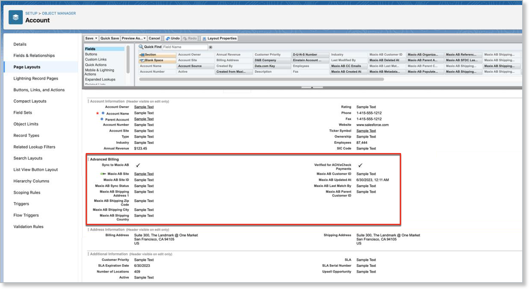Viewport: 529px width, 289px height.
Task: Click the Object Manager app icon
Action: coord(16,17)
